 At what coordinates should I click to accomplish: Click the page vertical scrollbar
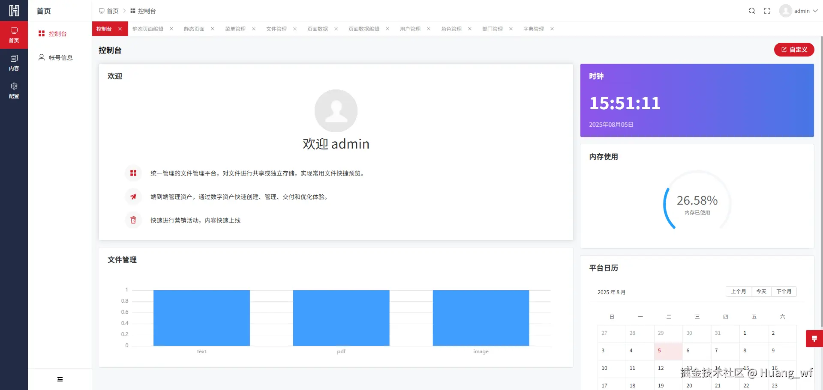pos(821,182)
